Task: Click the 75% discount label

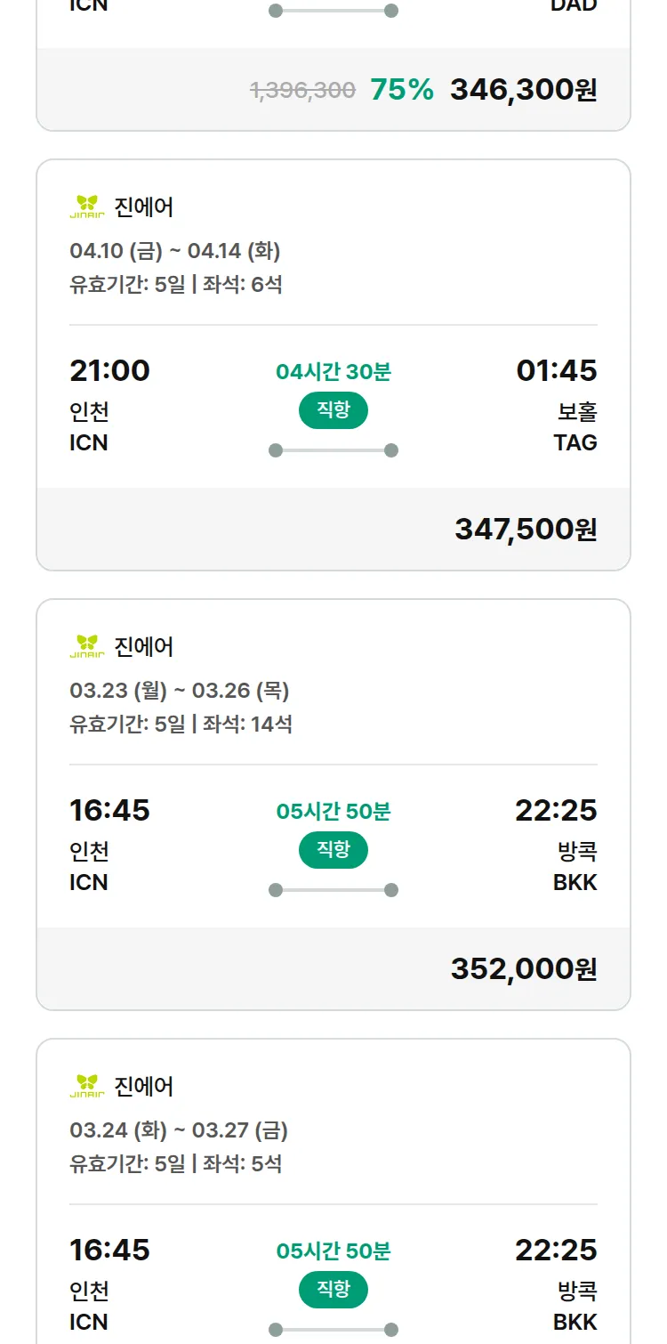Action: coord(402,90)
